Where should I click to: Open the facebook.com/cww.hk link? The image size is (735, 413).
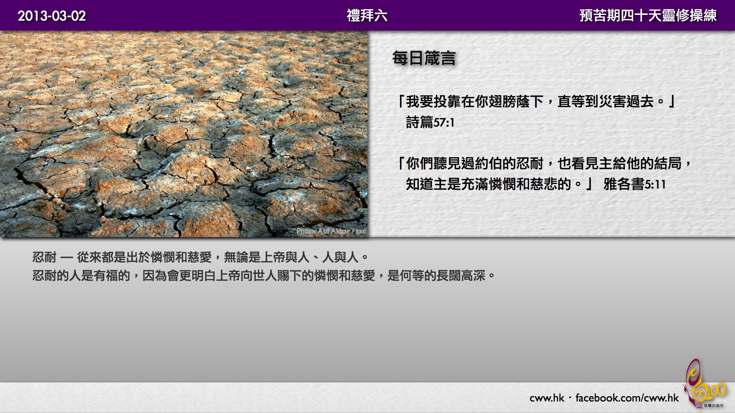(x=627, y=398)
